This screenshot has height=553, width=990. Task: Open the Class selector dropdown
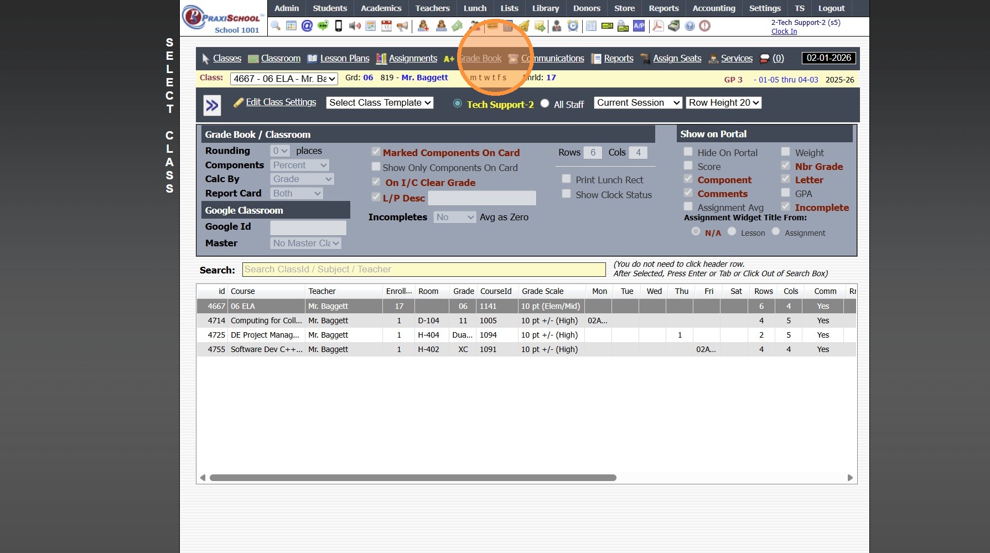[284, 79]
